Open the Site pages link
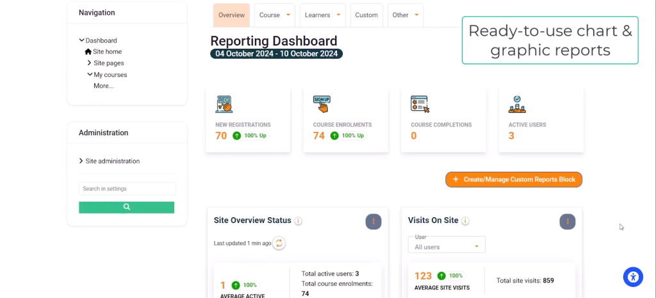Screen dimensions: 656x298 [x=109, y=63]
